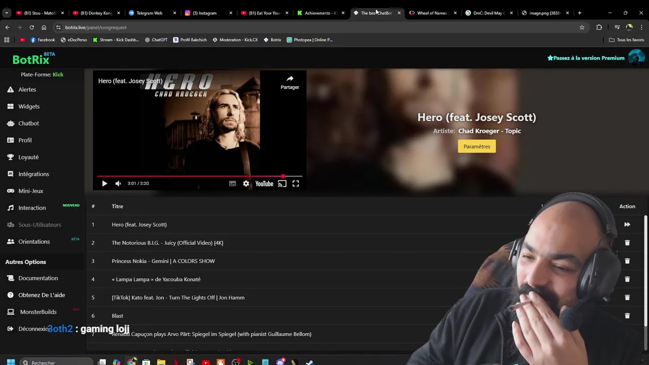This screenshot has height=365, width=649.
Task: Go back to the previous page
Action: 7,27
